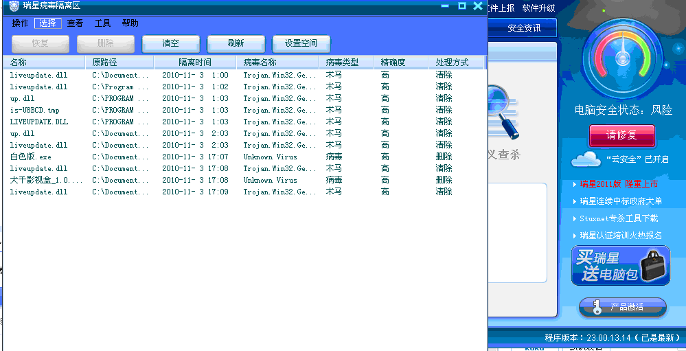
Task: Click the 清空 clear all button
Action: coord(170,44)
